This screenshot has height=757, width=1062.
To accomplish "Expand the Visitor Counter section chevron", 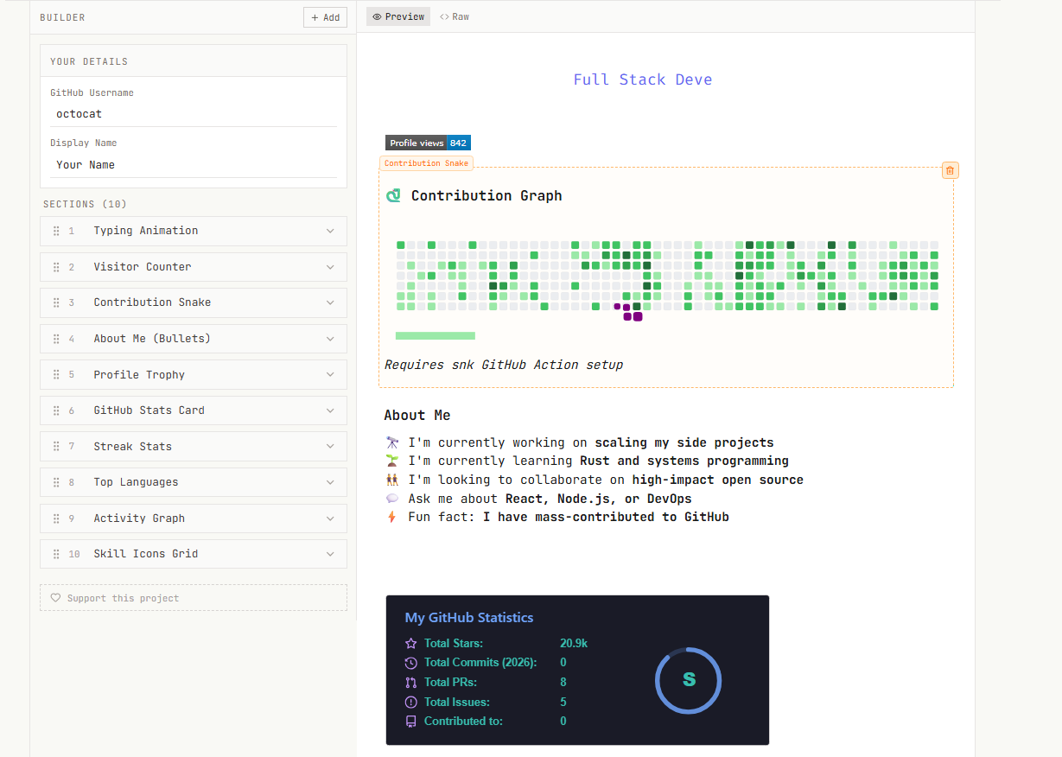I will pos(330,267).
